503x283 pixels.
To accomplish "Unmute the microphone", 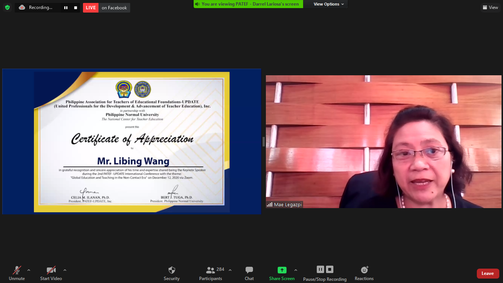I will point(17,273).
